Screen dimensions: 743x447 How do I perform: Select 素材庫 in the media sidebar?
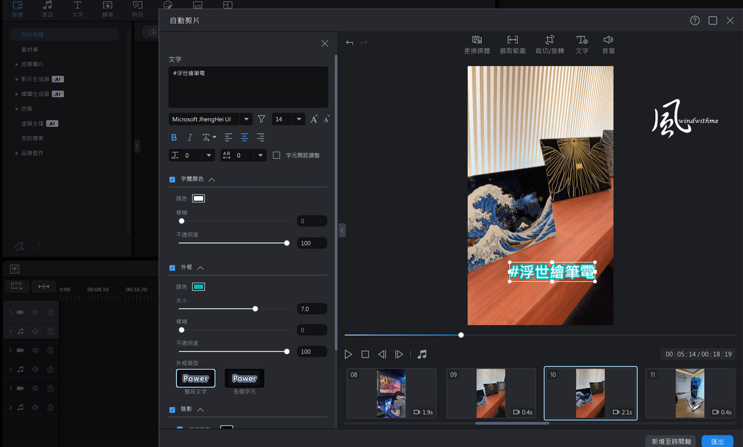[x=30, y=49]
